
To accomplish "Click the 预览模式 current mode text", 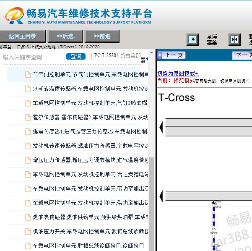I will pyautogui.click(x=184, y=80).
